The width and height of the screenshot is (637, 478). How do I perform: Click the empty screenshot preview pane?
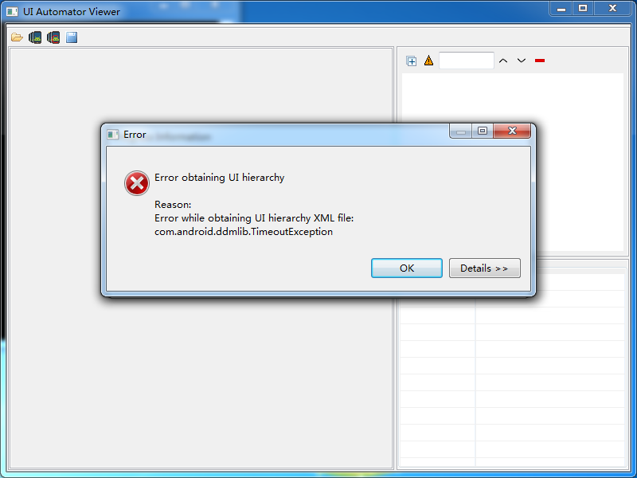coord(201,382)
